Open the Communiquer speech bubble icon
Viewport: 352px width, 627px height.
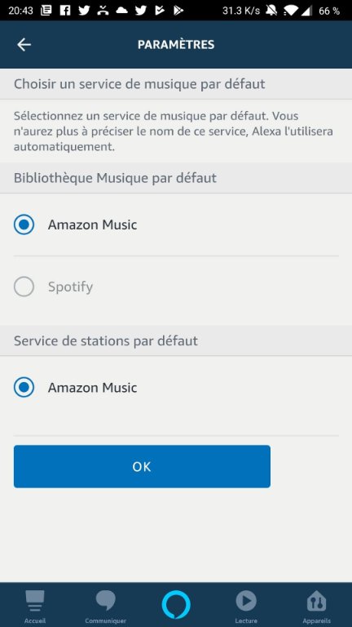[x=105, y=601]
